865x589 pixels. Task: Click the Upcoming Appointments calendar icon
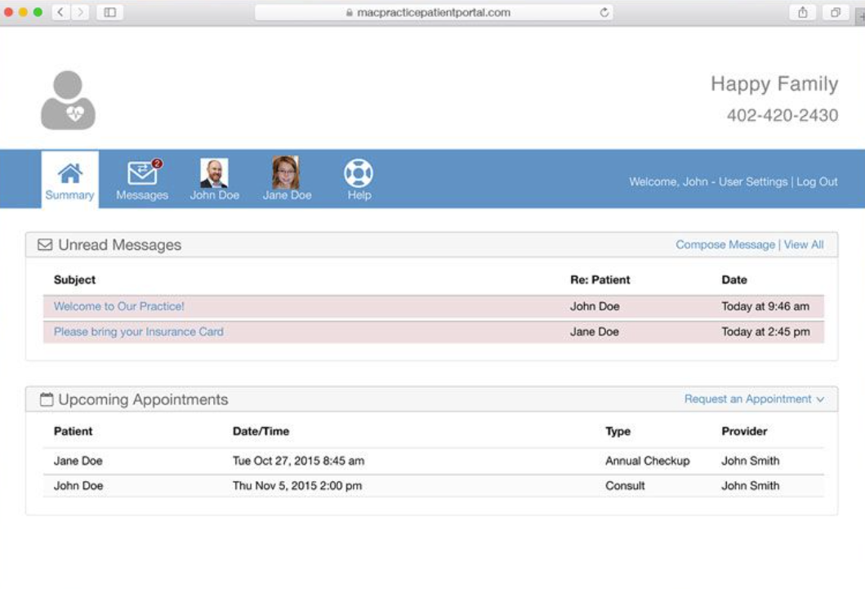47,399
